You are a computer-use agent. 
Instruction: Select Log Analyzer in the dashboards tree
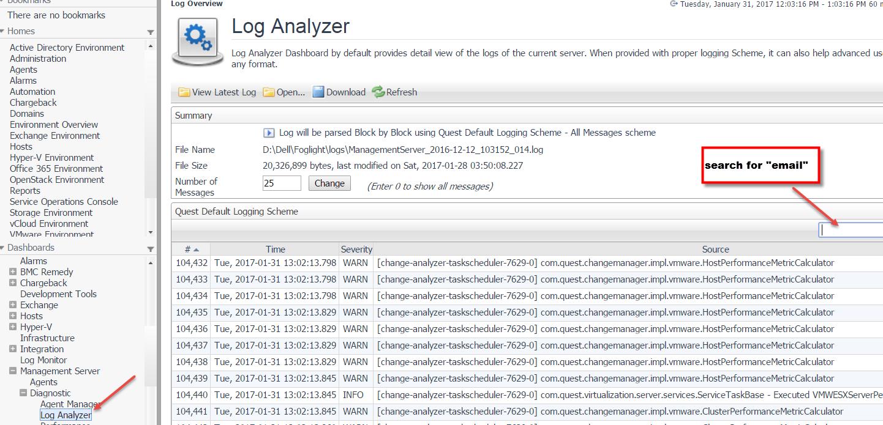[x=66, y=415]
